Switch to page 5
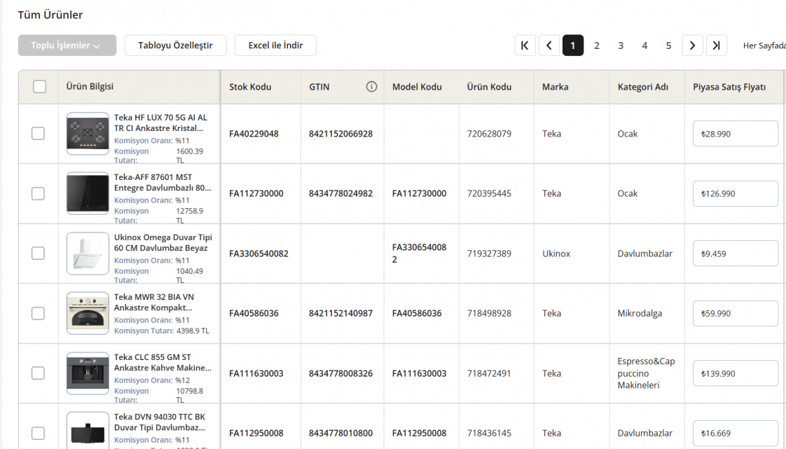Screen dimensions: 786x449 pyautogui.click(x=668, y=46)
